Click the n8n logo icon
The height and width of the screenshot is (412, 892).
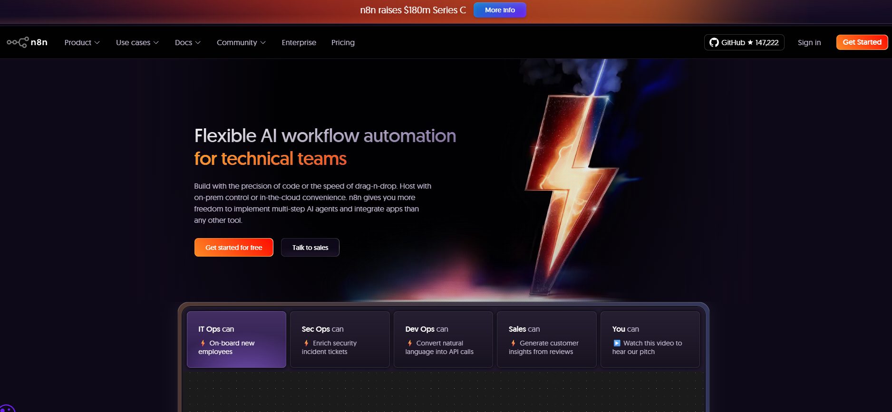click(x=18, y=42)
